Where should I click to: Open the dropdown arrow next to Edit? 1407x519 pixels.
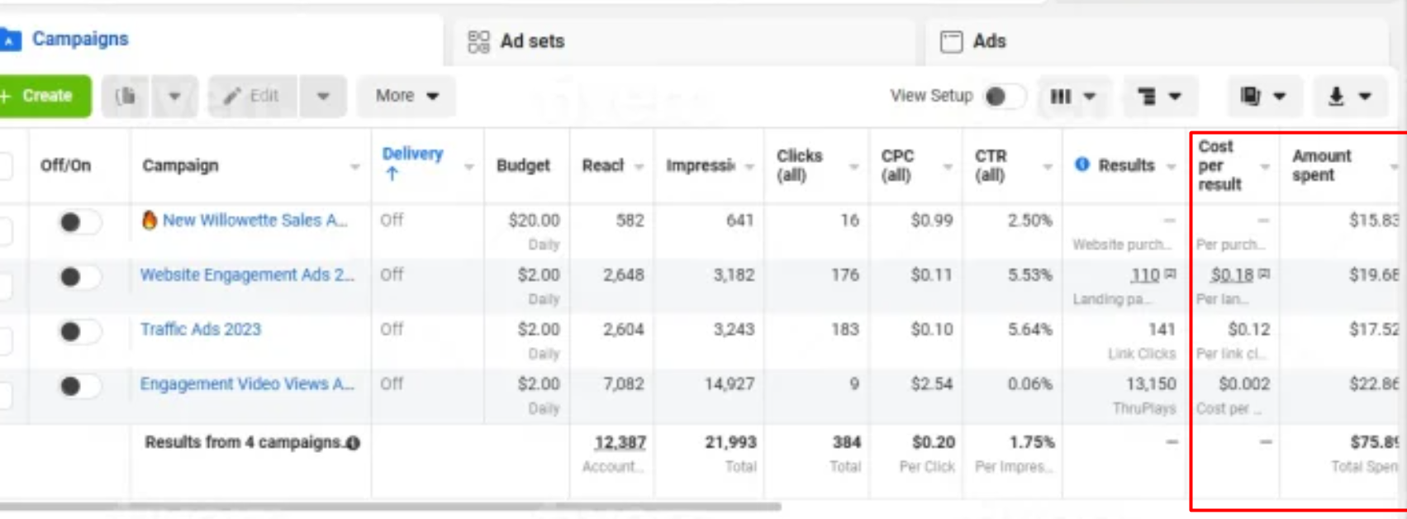[323, 96]
